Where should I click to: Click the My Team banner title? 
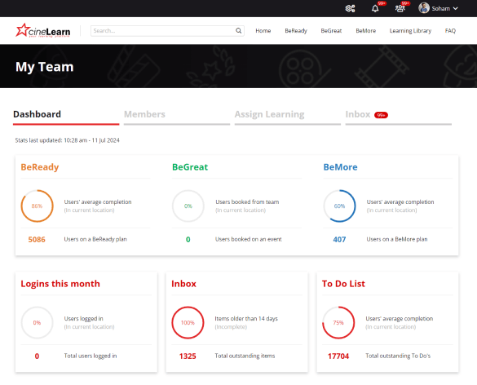pyautogui.click(x=44, y=67)
